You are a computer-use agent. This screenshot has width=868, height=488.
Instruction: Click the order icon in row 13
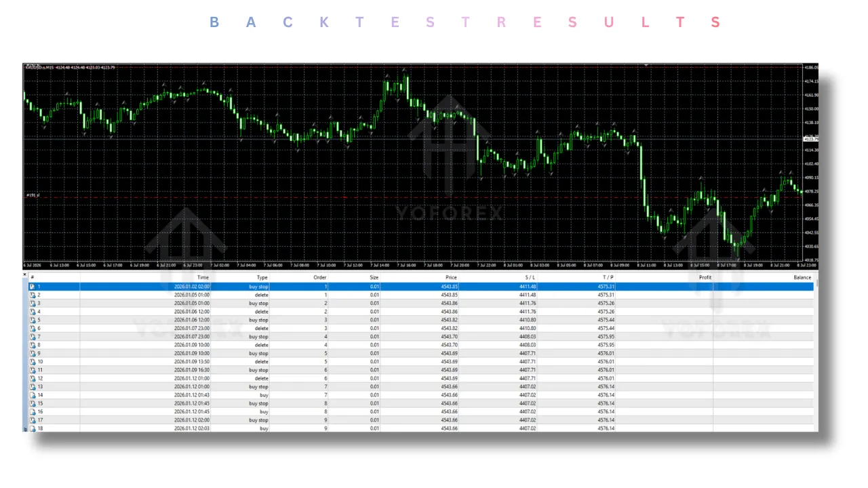(x=32, y=387)
